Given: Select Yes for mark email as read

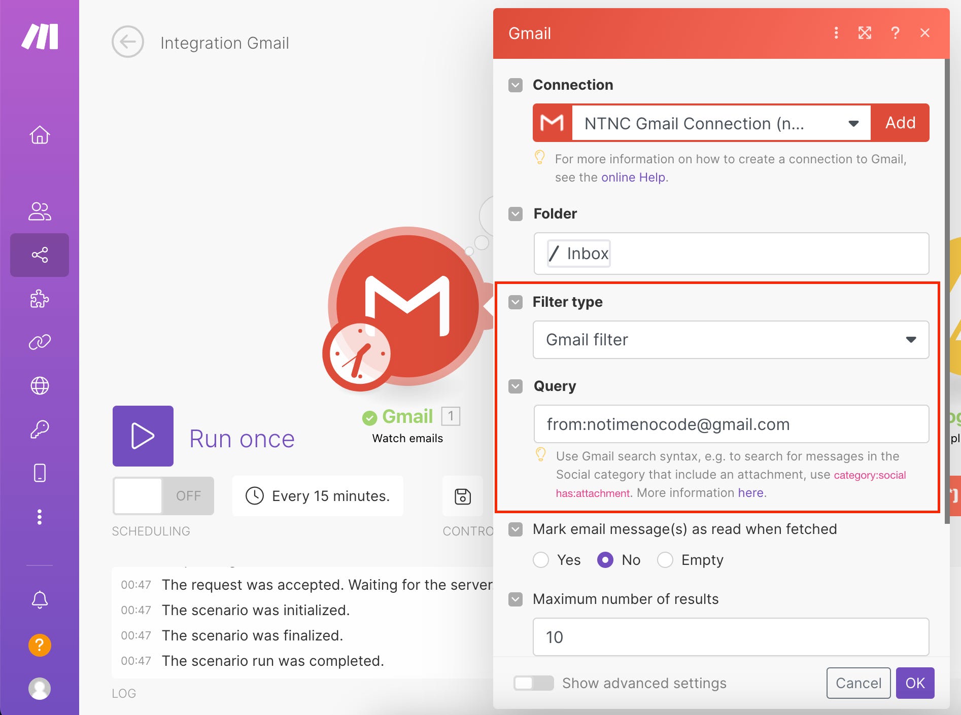Looking at the screenshot, I should pos(541,560).
